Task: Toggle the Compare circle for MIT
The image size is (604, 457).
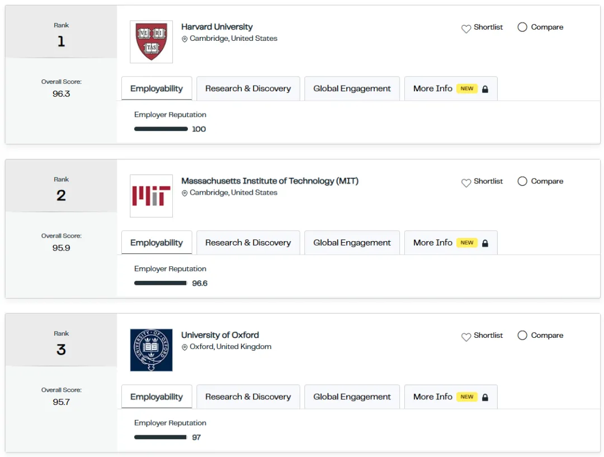Action: click(x=522, y=181)
